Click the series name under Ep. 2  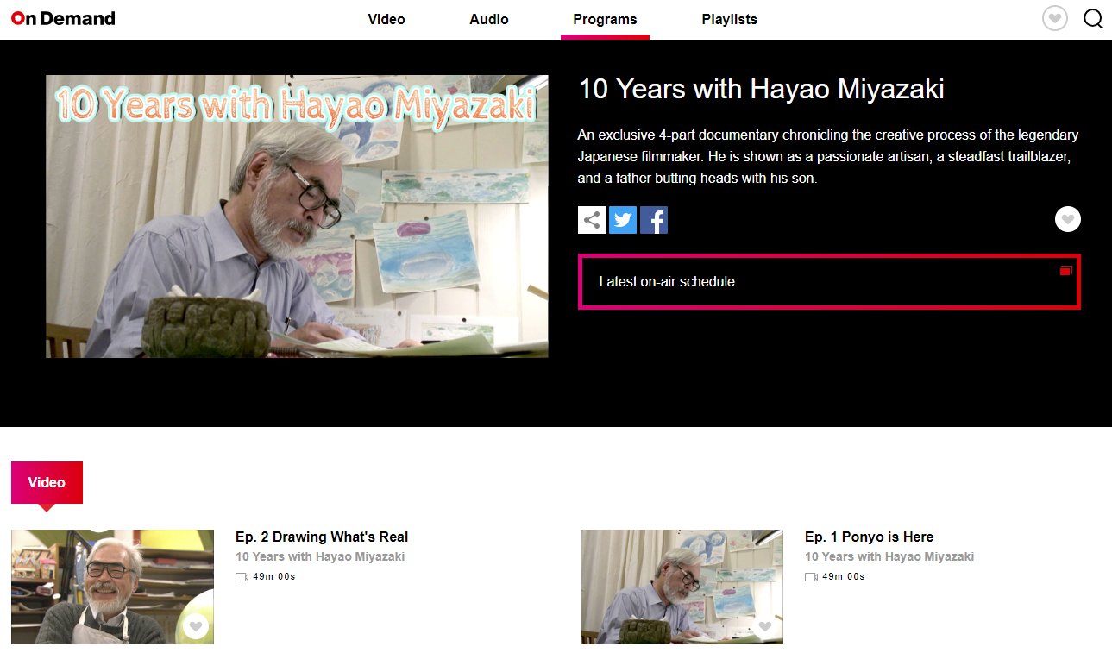click(x=320, y=556)
